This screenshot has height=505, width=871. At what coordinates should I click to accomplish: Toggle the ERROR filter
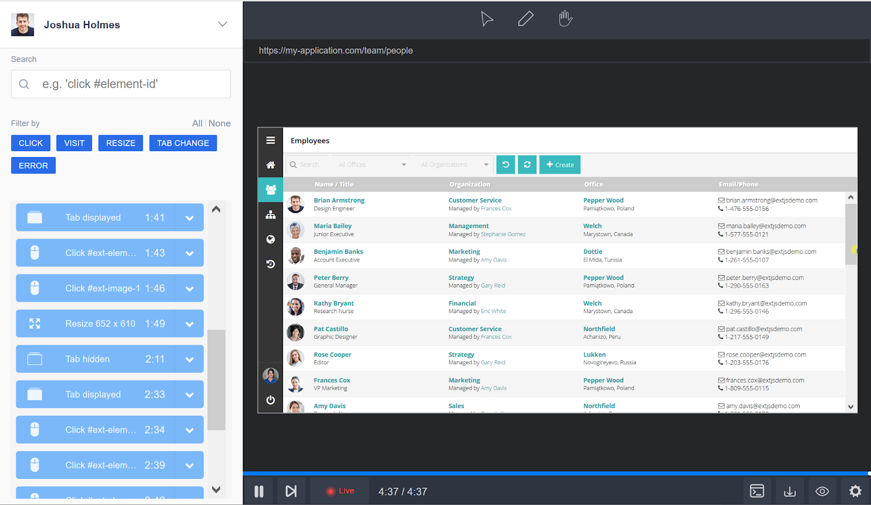pos(33,165)
